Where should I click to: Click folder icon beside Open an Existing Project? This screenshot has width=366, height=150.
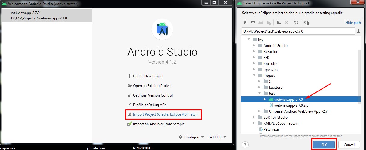[130, 86]
